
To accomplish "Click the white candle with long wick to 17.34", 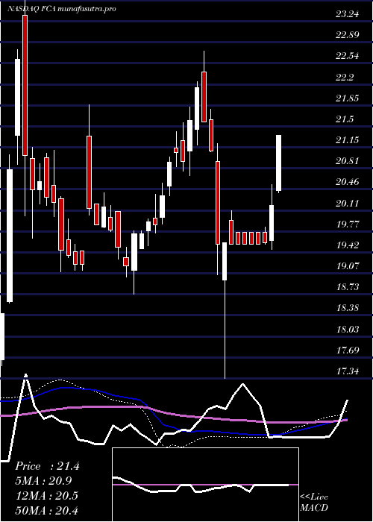I will click(x=225, y=261).
